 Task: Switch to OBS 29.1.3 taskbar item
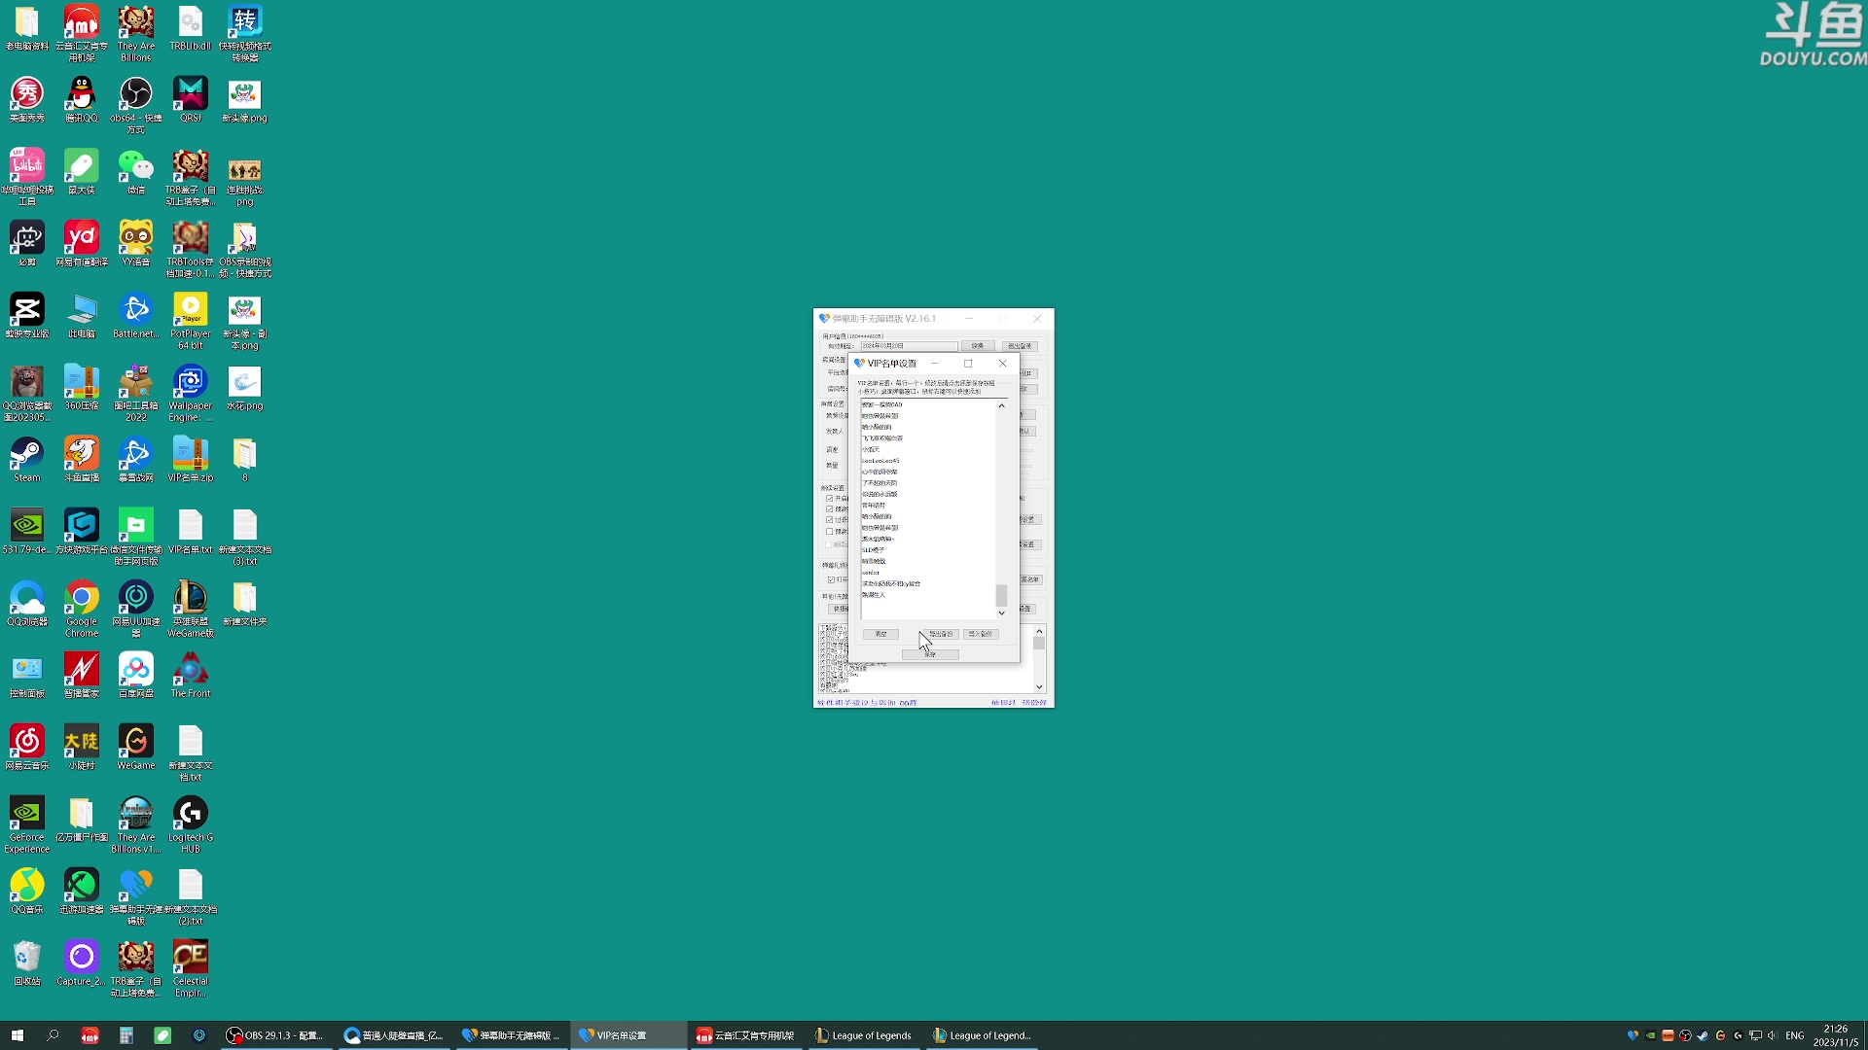(276, 1035)
